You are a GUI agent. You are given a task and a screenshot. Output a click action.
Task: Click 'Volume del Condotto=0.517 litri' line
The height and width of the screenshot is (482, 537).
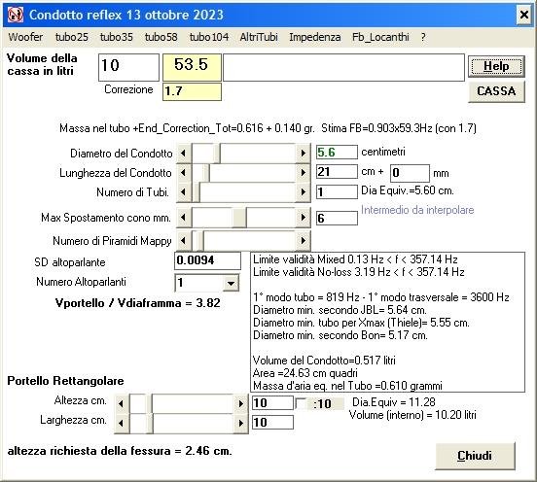(324, 361)
